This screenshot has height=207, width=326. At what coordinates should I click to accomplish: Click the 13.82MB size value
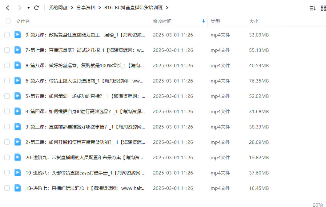259,158
